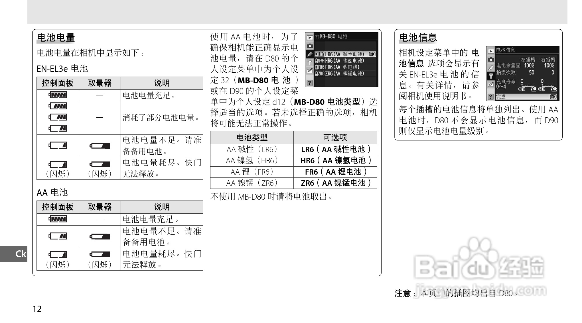The width and height of the screenshot is (582, 323).
Task: Select the setup wrench icon in battery info screen
Action: point(491,76)
